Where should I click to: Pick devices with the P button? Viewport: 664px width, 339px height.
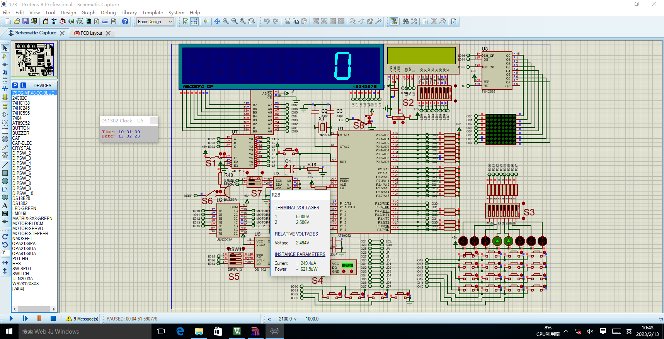[x=15, y=85]
